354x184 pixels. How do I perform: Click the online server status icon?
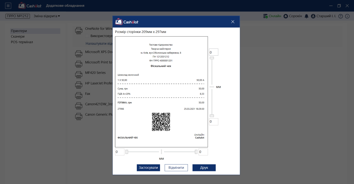tap(266, 16)
